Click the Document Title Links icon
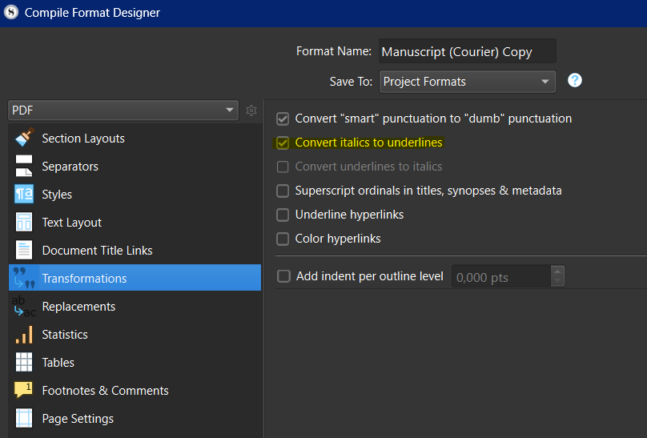This screenshot has height=438, width=647. coord(24,250)
